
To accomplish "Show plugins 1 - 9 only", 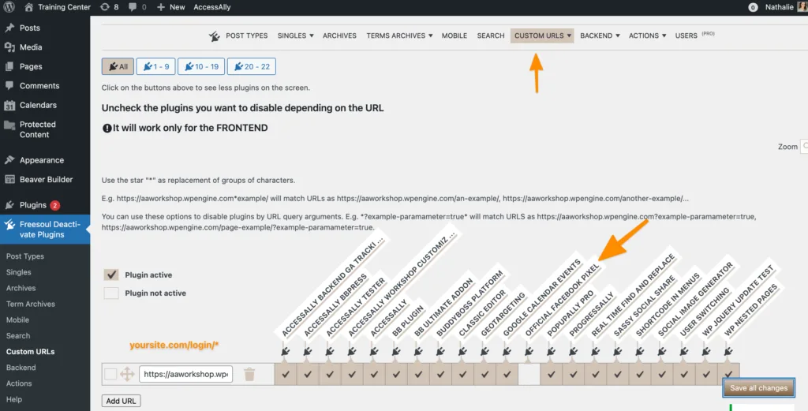I will point(155,66).
